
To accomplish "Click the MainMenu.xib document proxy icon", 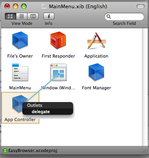I will (x=44, y=6).
